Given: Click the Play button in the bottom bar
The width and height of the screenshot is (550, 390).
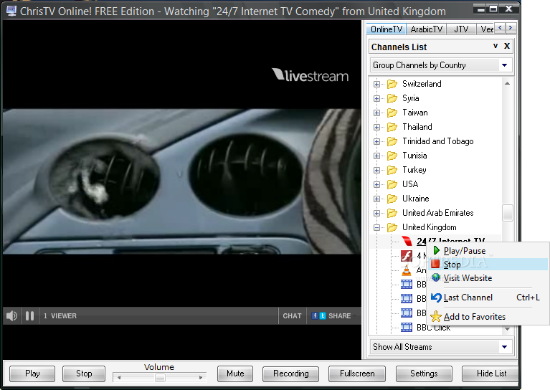Looking at the screenshot, I should [32, 374].
